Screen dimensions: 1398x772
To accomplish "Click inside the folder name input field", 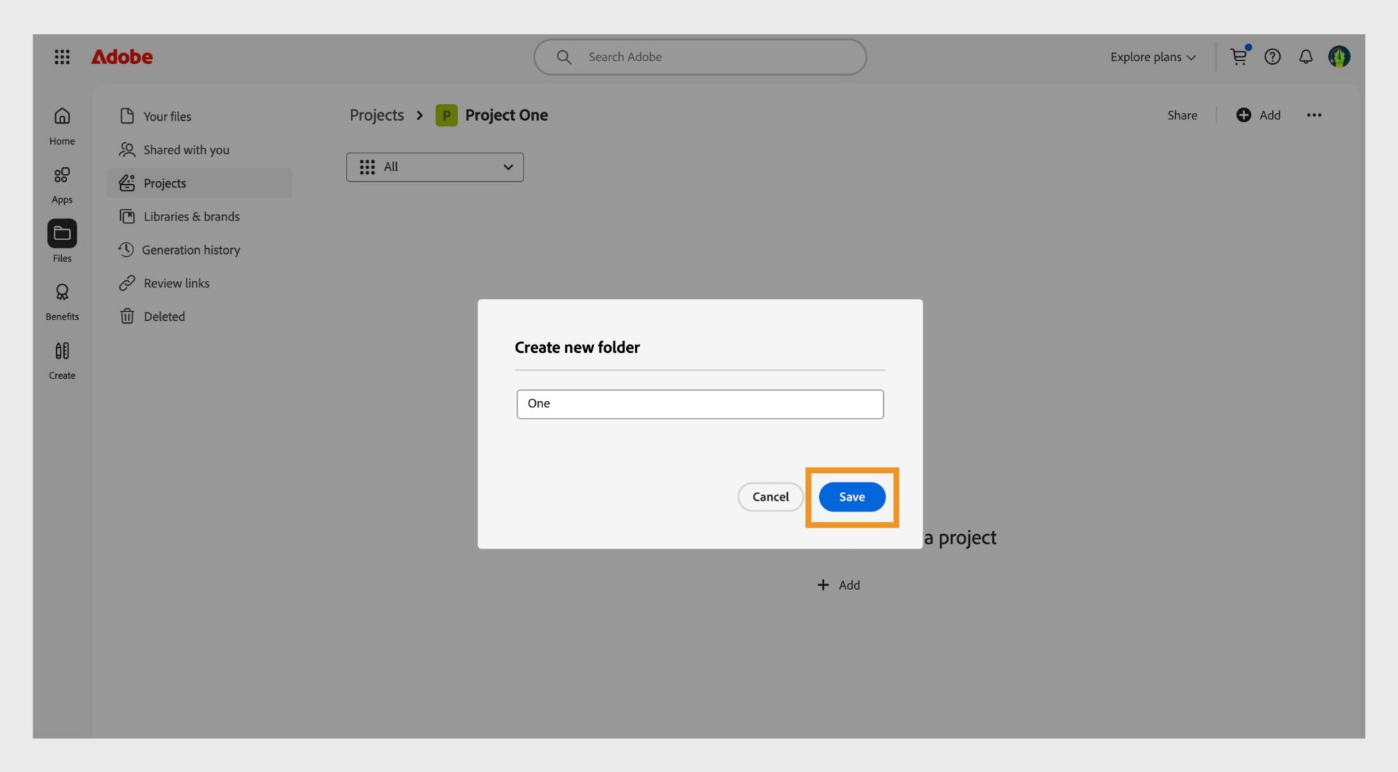I will pos(699,404).
